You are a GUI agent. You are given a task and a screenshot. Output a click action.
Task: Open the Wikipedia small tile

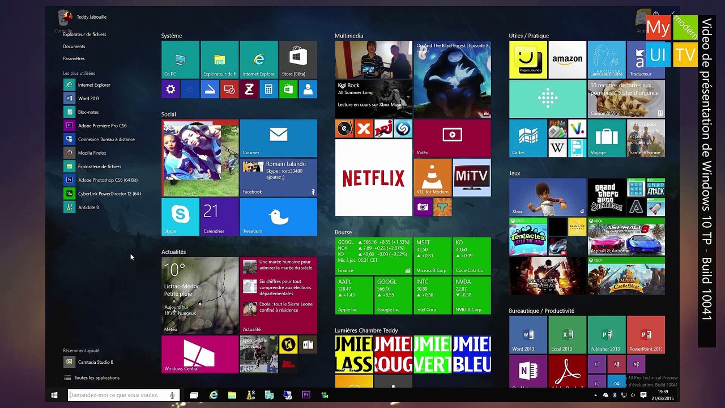point(557,148)
